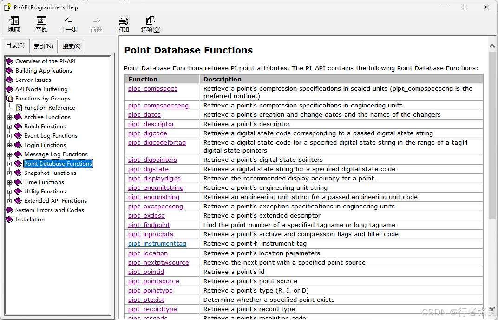
Task: Click the Server Issues book icon
Action: tap(10, 80)
